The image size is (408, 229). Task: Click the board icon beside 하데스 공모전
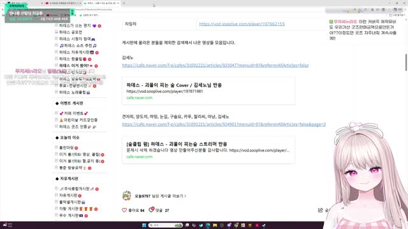(56, 32)
